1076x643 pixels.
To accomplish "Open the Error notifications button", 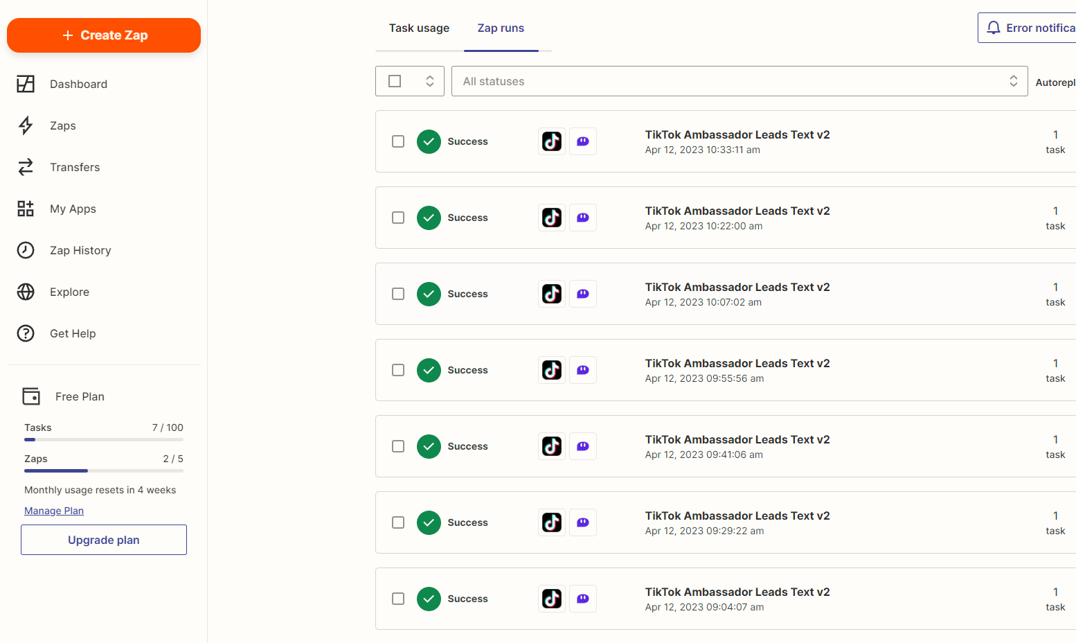I will [1027, 28].
